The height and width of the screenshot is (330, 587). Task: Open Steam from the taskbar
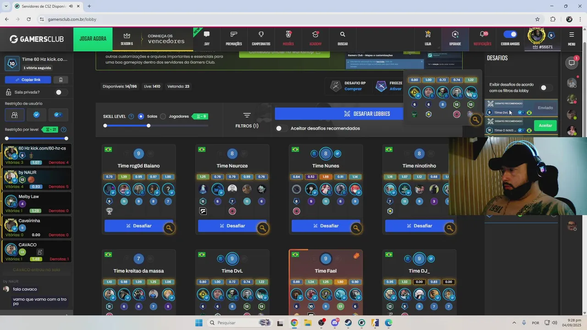coord(348,323)
